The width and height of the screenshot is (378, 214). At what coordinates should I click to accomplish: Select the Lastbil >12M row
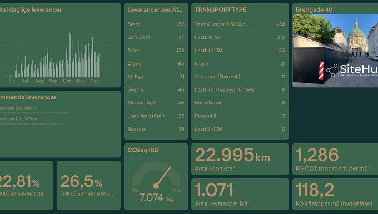coord(240,129)
